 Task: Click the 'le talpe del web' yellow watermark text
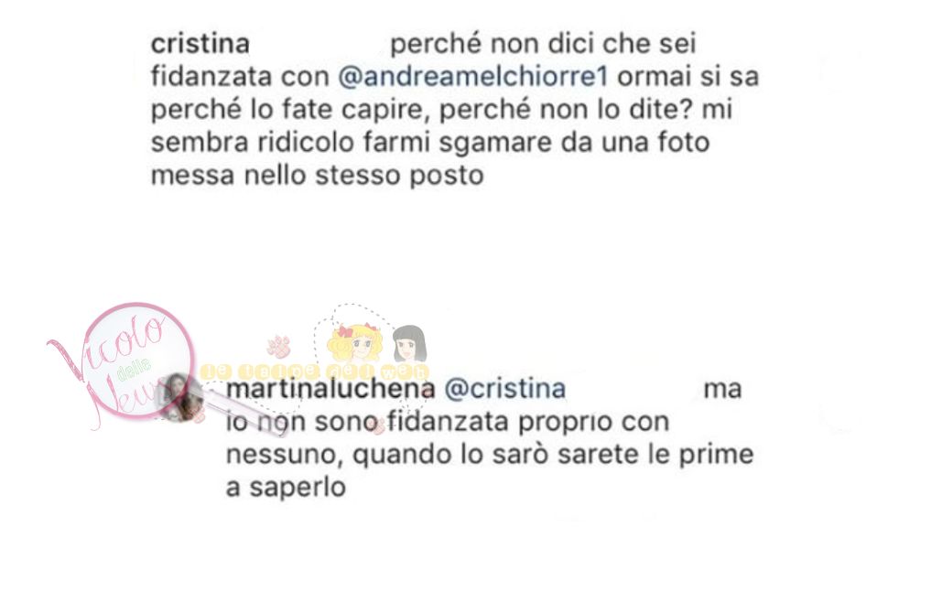click(x=314, y=371)
